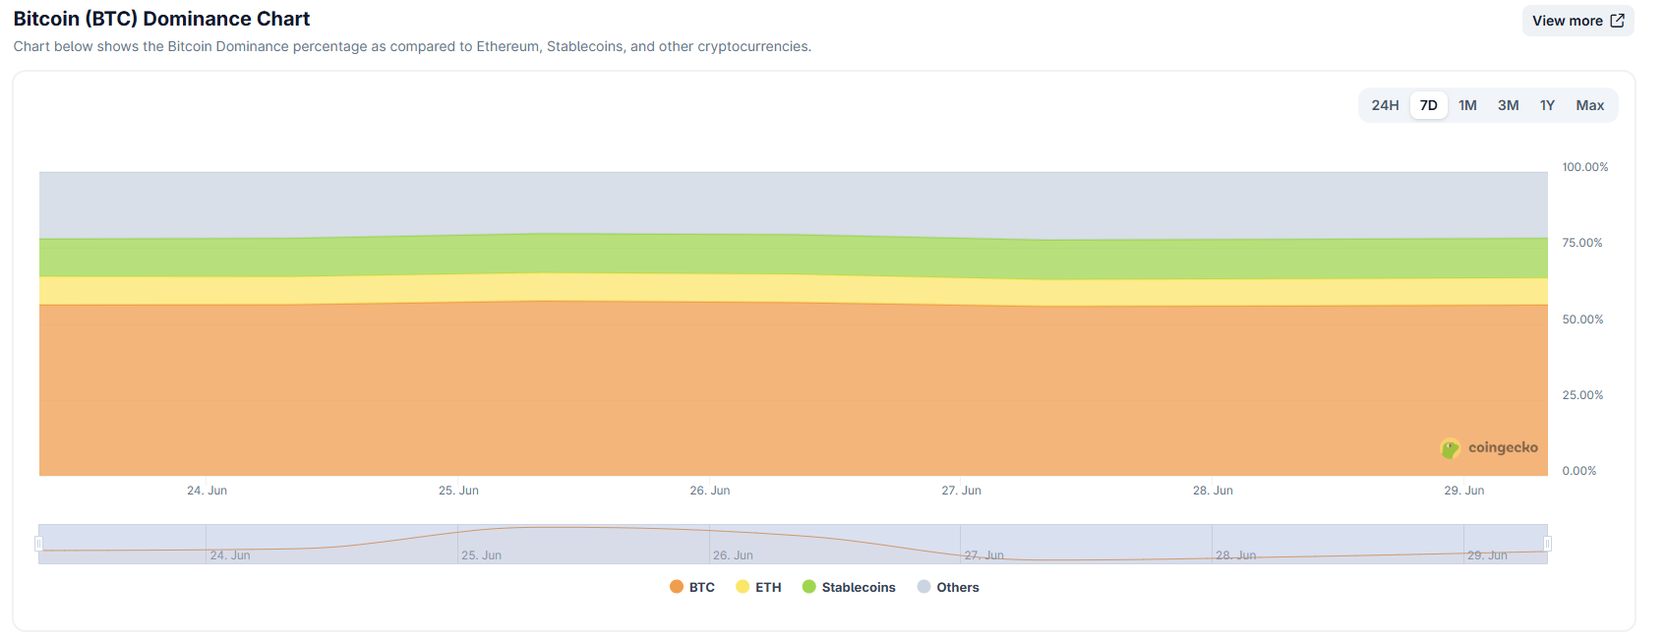The height and width of the screenshot is (640, 1667).
Task: Grab the right navigator range handle
Action: 1547,544
